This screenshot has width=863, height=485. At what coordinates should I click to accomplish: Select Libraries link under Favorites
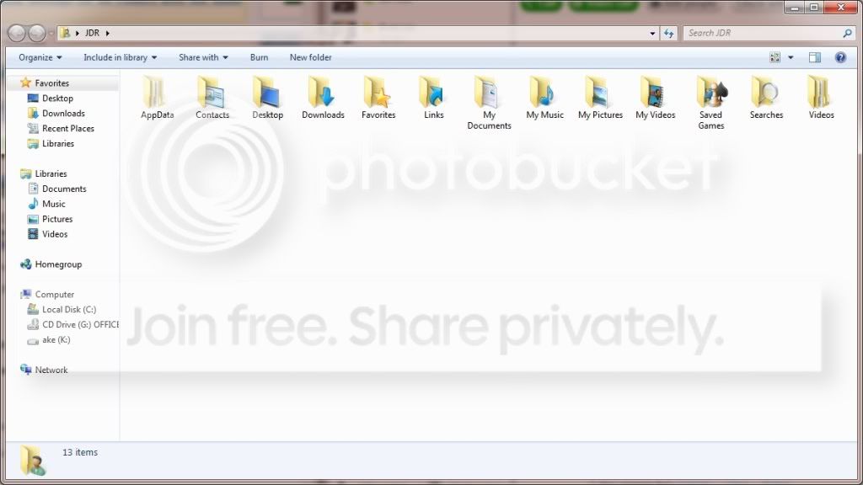coord(58,143)
